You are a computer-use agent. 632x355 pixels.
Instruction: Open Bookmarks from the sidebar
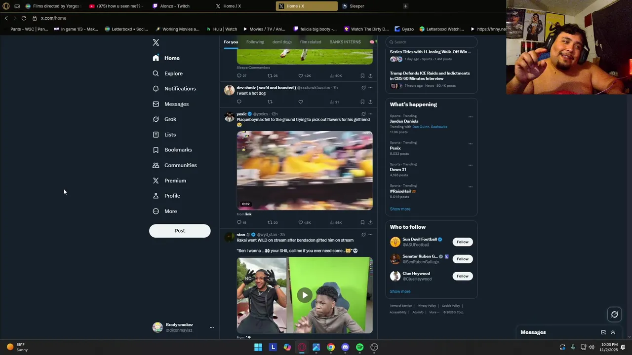tap(172, 150)
